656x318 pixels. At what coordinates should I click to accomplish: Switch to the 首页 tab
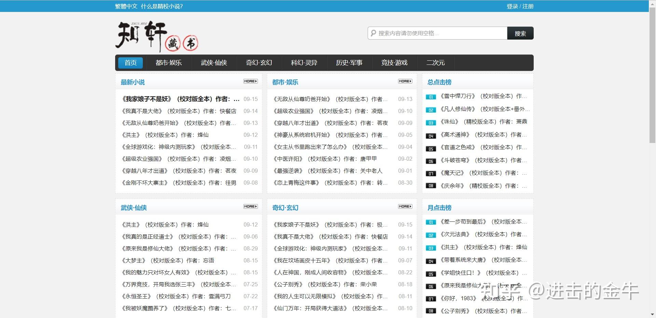(130, 62)
